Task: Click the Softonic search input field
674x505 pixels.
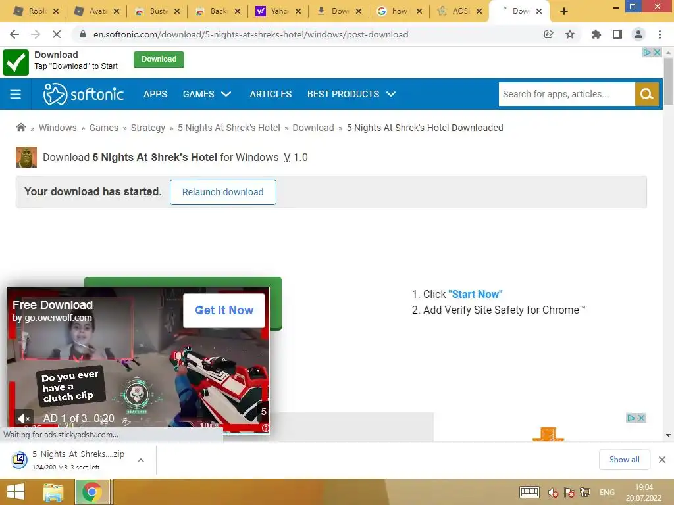Action: point(567,94)
